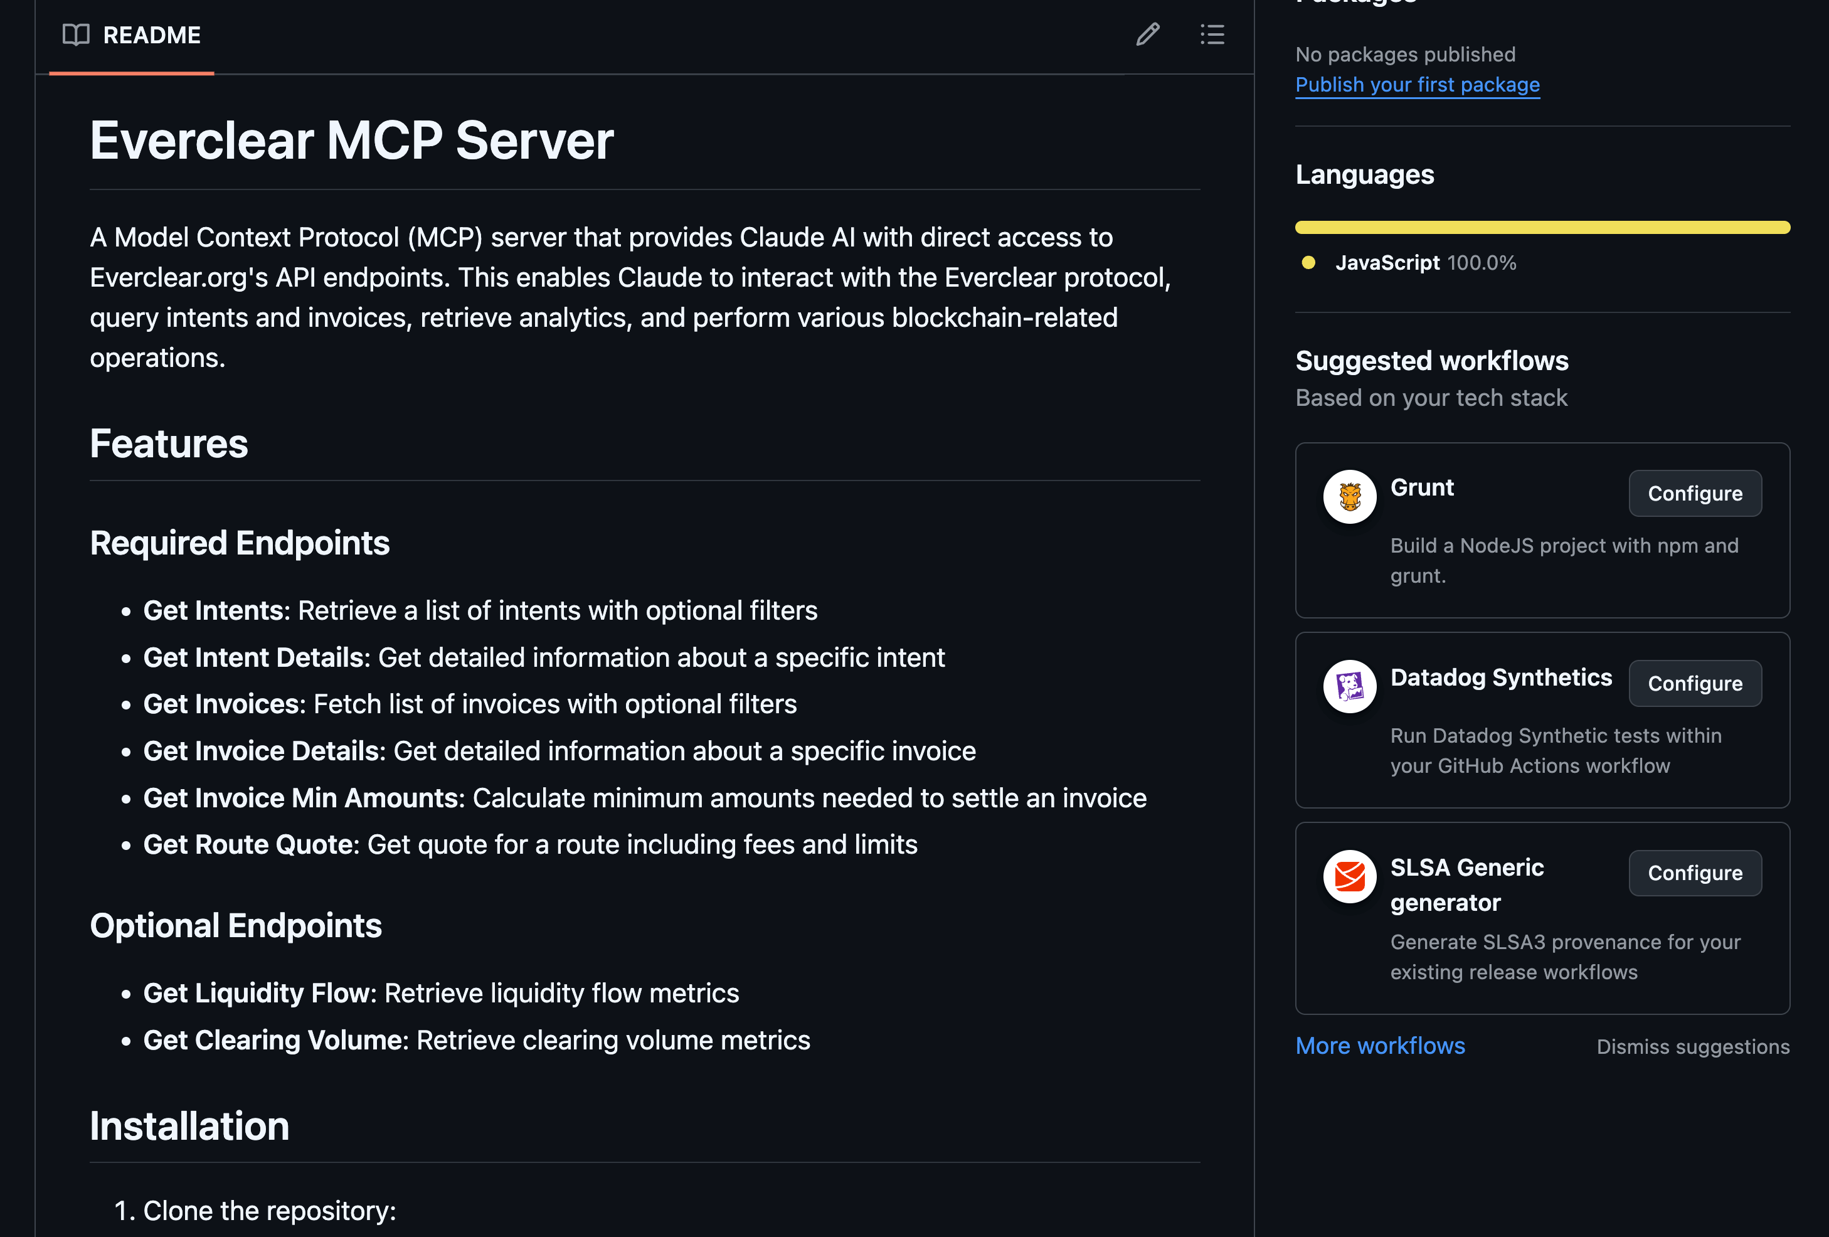Click the Datadog Synthetics logo
1829x1237 pixels.
point(1349,686)
